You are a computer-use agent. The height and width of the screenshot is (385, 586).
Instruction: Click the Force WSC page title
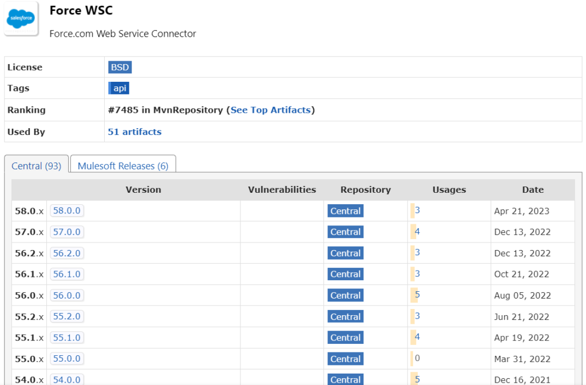(x=81, y=10)
